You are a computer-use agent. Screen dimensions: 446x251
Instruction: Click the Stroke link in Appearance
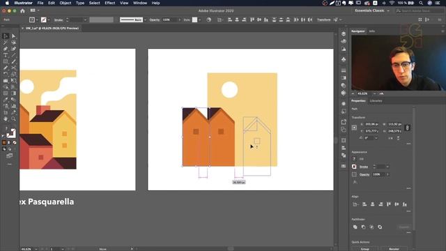pyautogui.click(x=364, y=167)
